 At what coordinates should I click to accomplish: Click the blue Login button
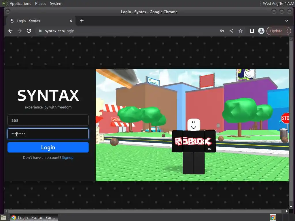tap(48, 147)
